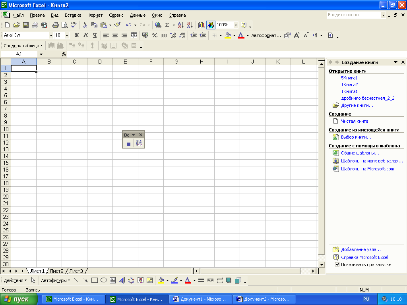This screenshot has height=305, width=407.
Task: Open the 'Данные' menu
Action: click(138, 15)
